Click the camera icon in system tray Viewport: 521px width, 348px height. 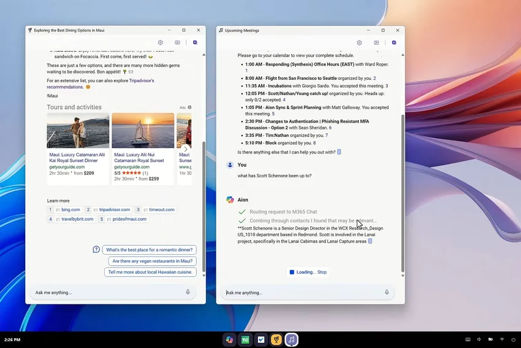[x=490, y=339]
